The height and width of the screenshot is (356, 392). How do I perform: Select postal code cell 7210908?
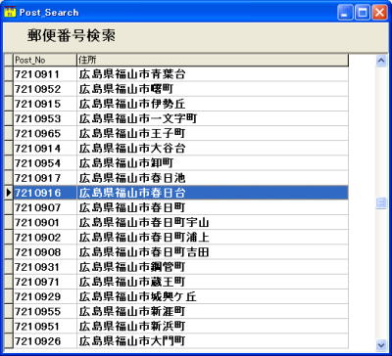[x=45, y=252]
